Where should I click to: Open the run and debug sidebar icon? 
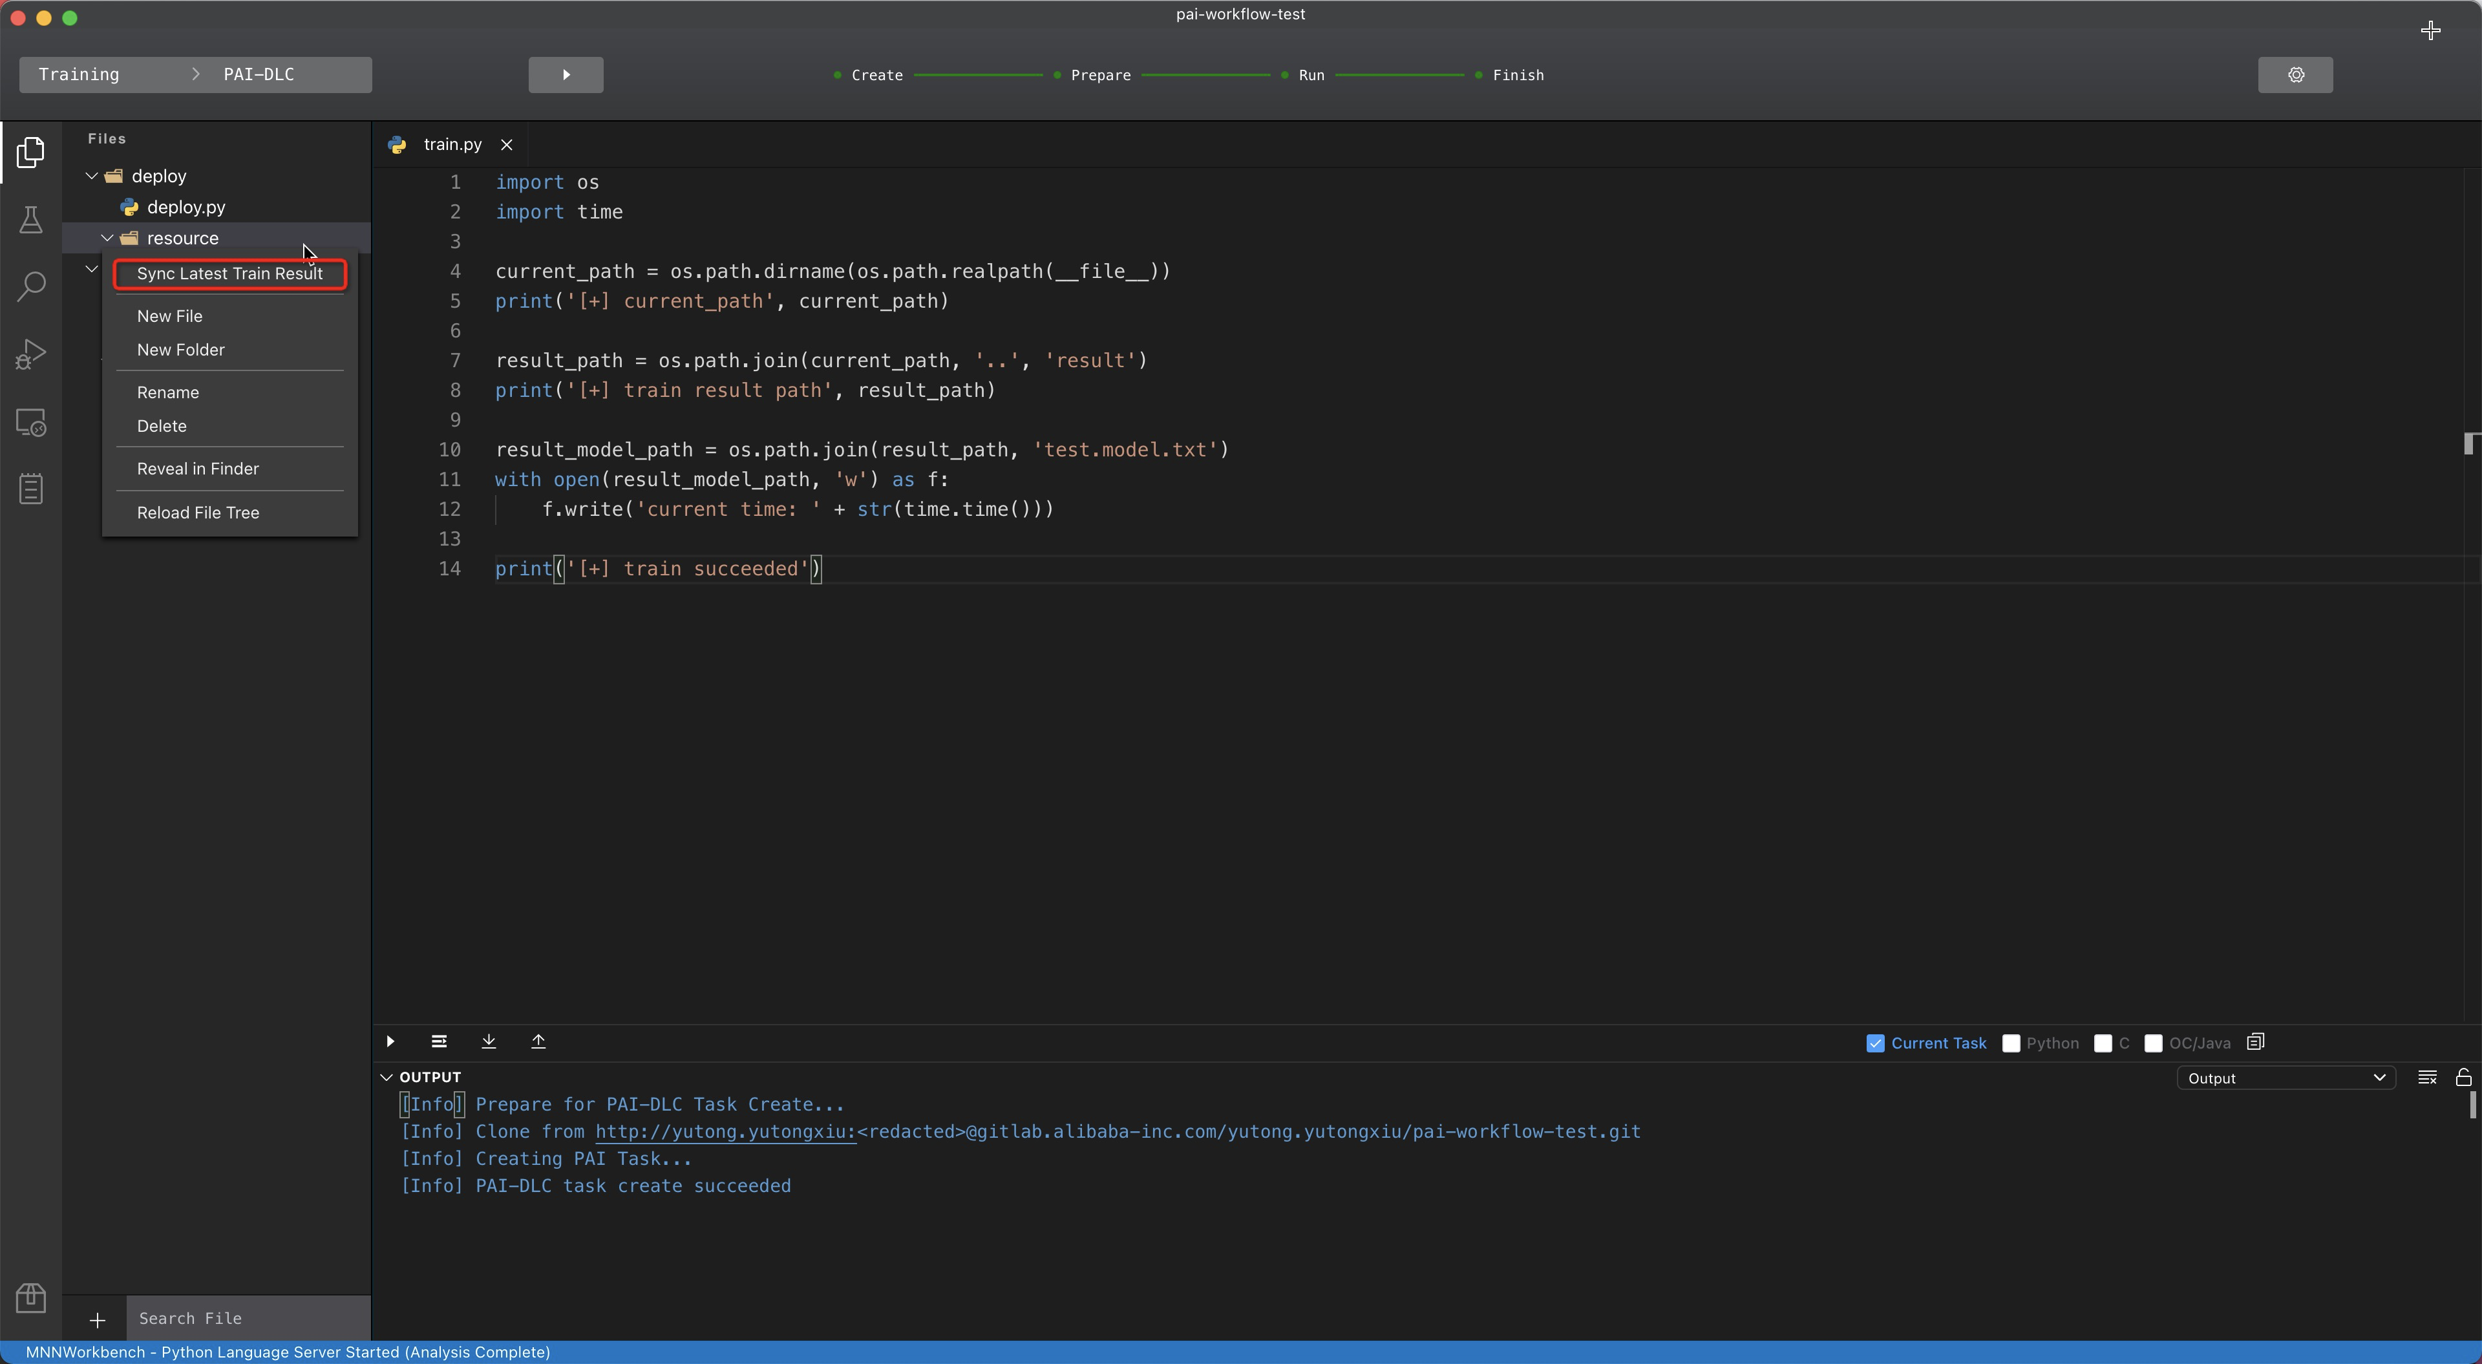31,354
